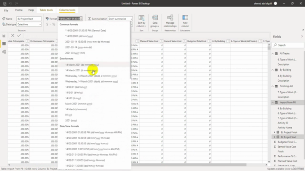This screenshot has height=171, width=305.
Task: Switch to Report view icon
Action: click(x=4, y=36)
